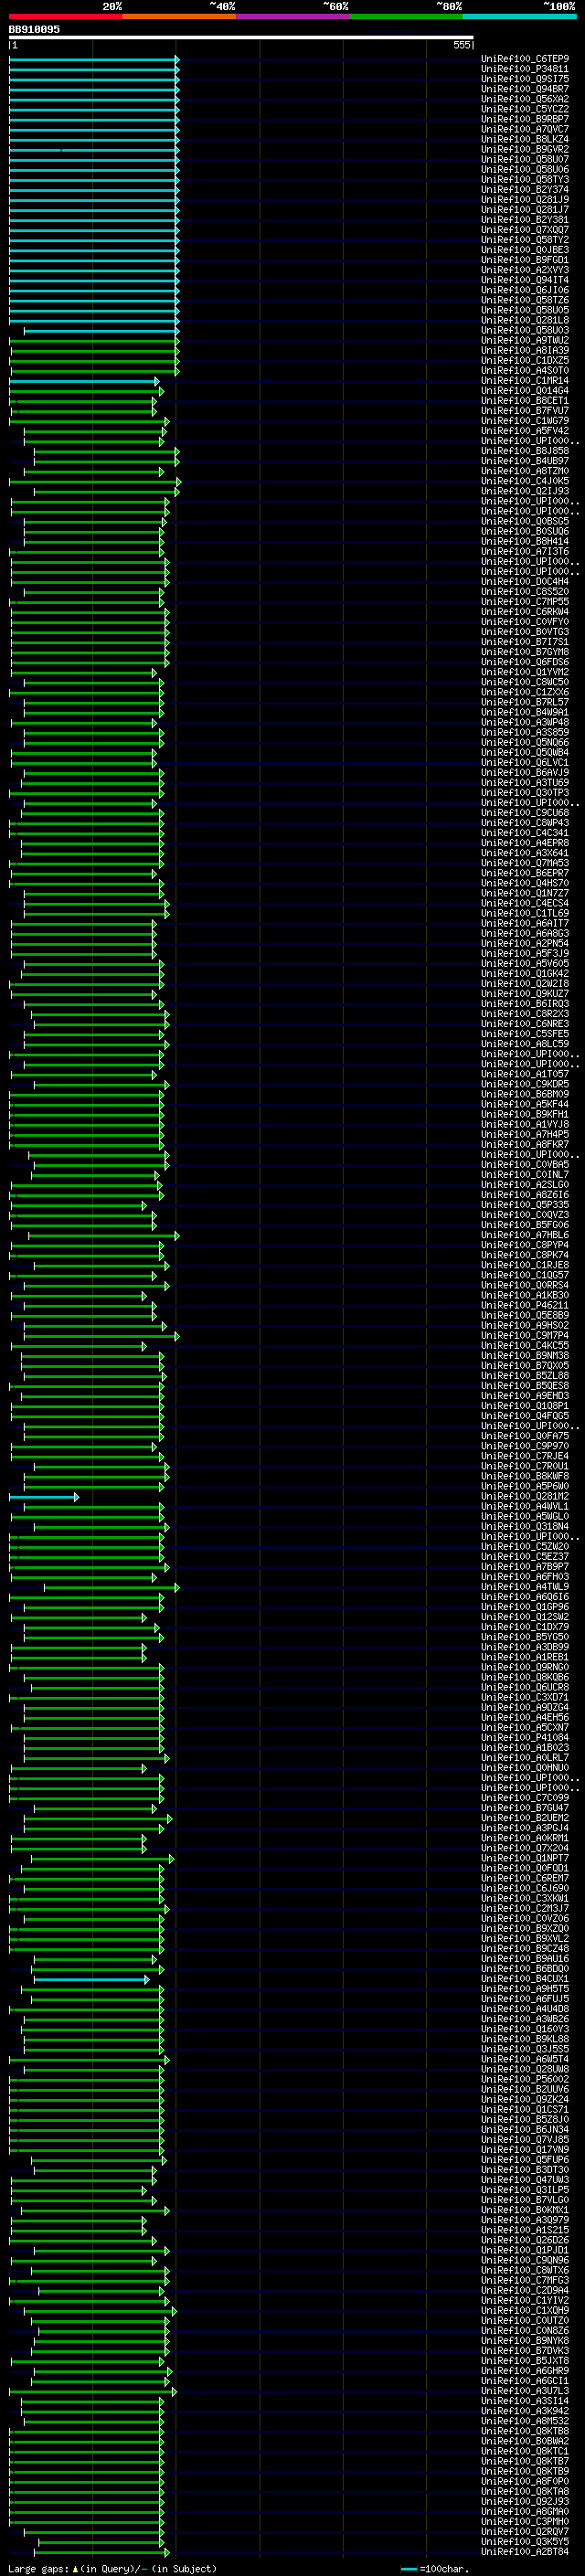Select label UniRef100_C1XQH9
585x2576 pixels.
coord(525,2311)
